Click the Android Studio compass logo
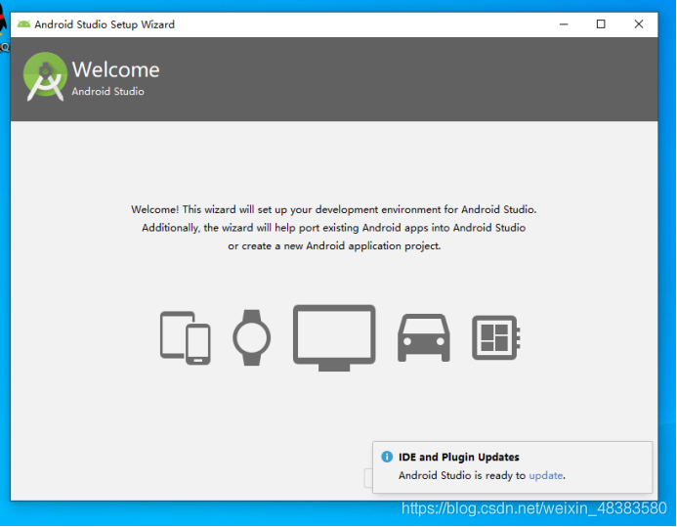 [45, 77]
